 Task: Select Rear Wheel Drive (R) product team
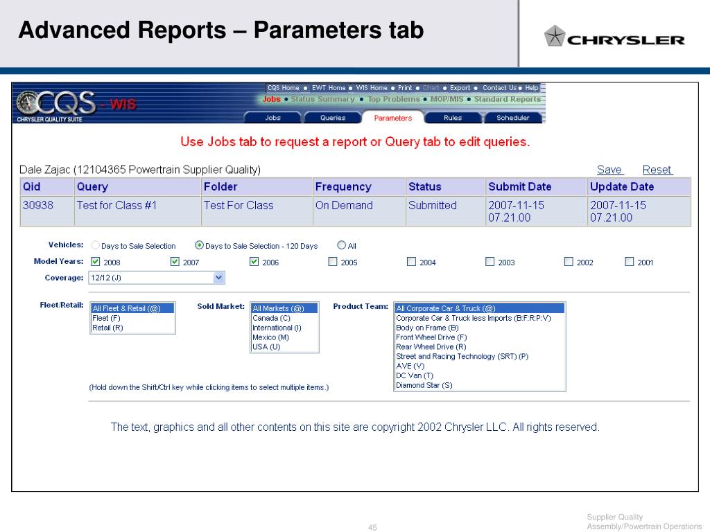point(480,346)
